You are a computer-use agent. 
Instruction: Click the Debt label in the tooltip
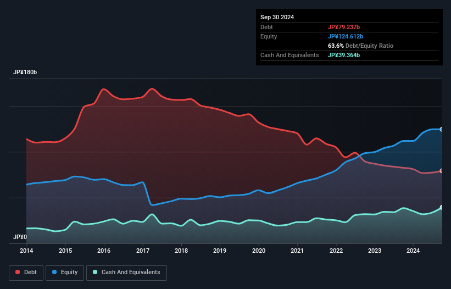click(266, 27)
